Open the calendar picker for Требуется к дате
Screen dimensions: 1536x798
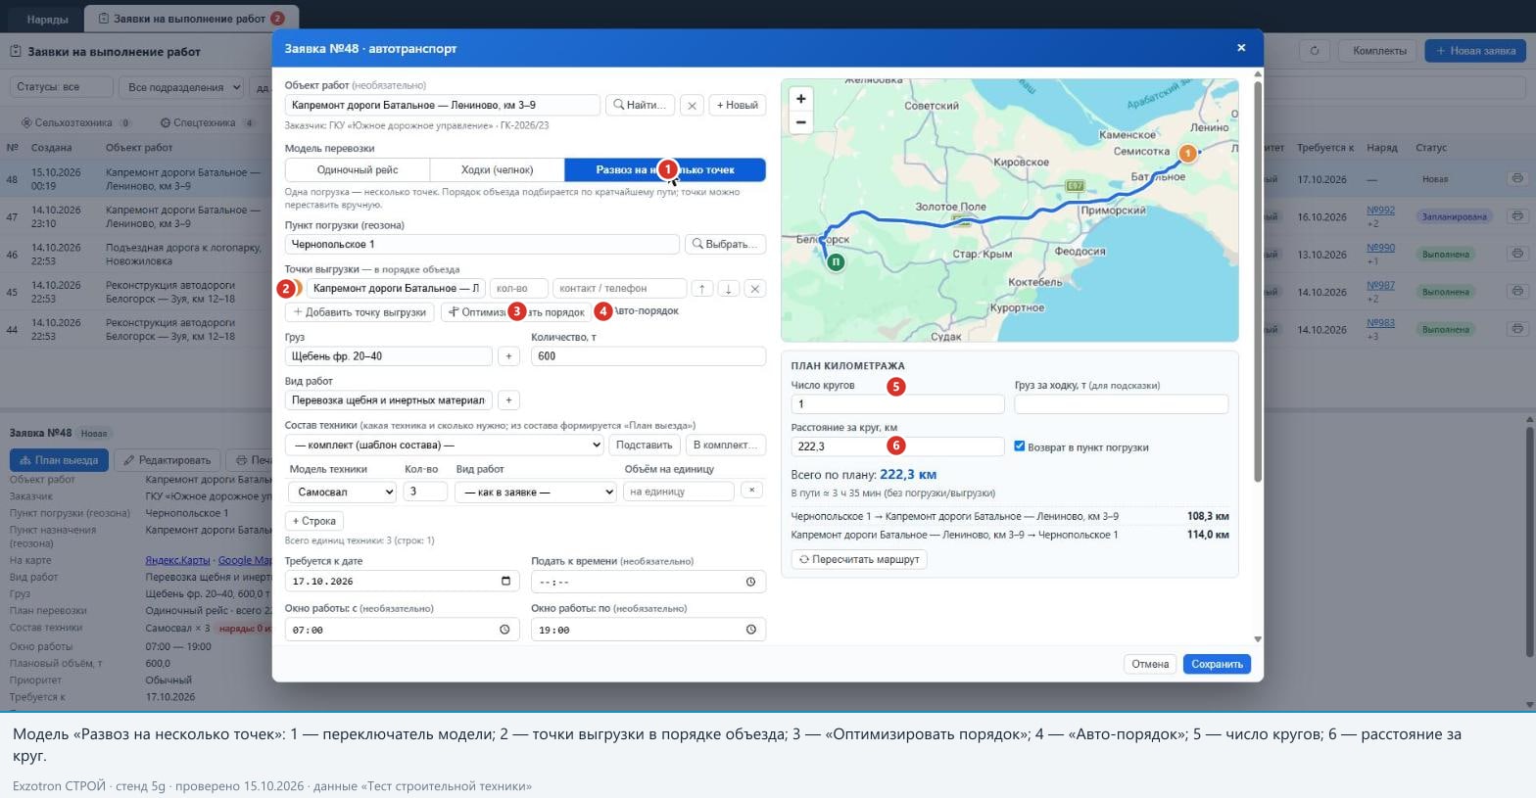pos(505,582)
